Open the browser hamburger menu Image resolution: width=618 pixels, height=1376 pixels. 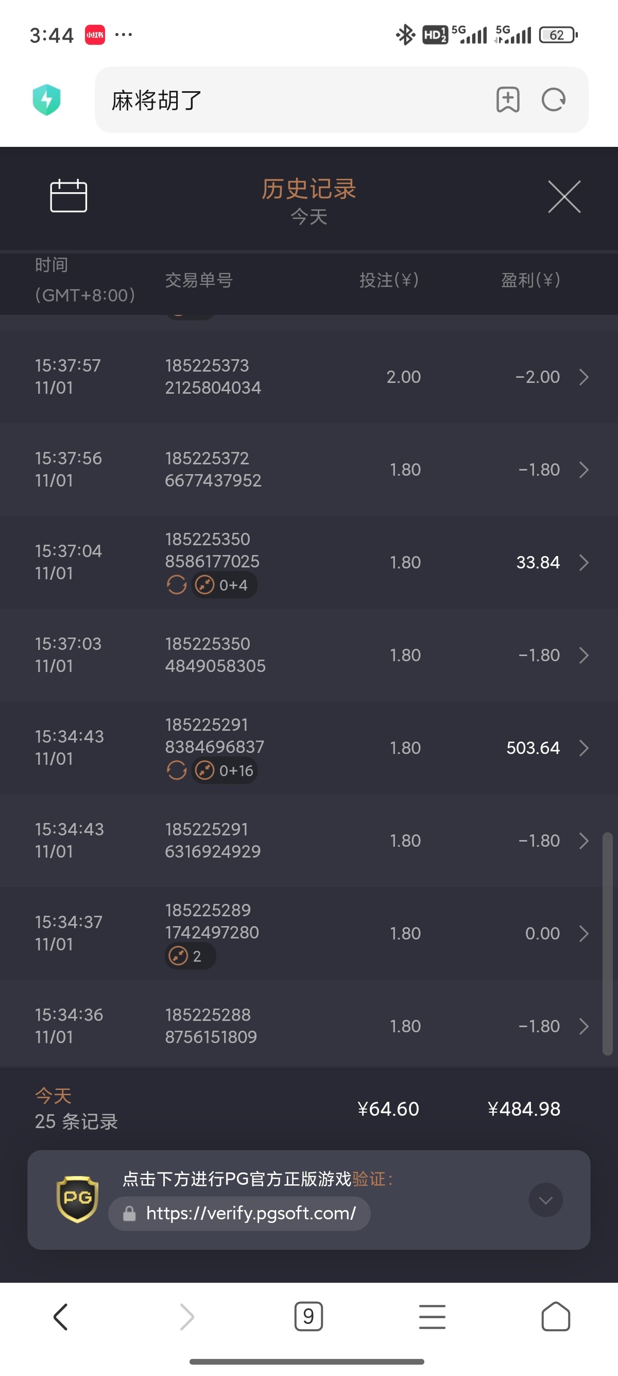click(x=432, y=1317)
